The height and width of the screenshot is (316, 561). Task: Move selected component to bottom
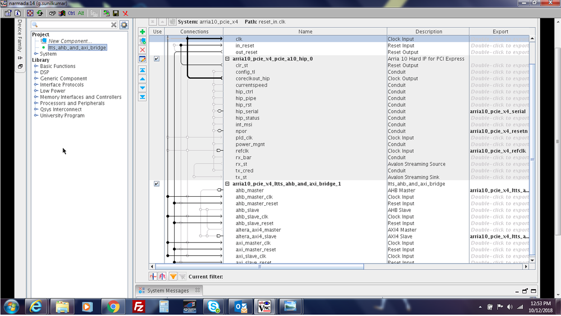click(142, 97)
